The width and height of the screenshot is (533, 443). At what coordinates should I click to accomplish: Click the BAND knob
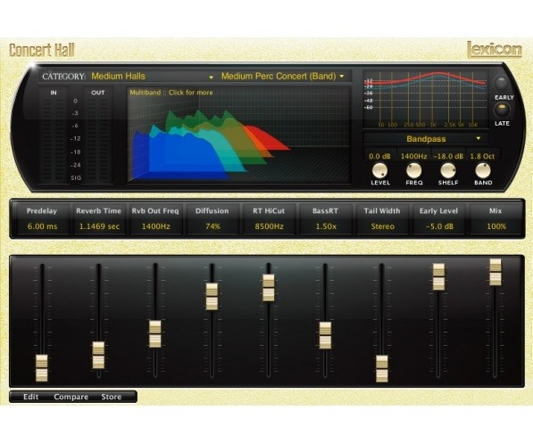[x=483, y=171]
